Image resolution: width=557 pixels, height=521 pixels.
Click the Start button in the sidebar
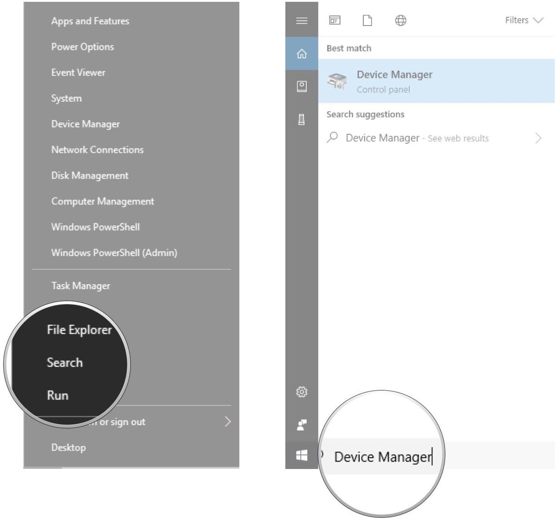pyautogui.click(x=302, y=456)
